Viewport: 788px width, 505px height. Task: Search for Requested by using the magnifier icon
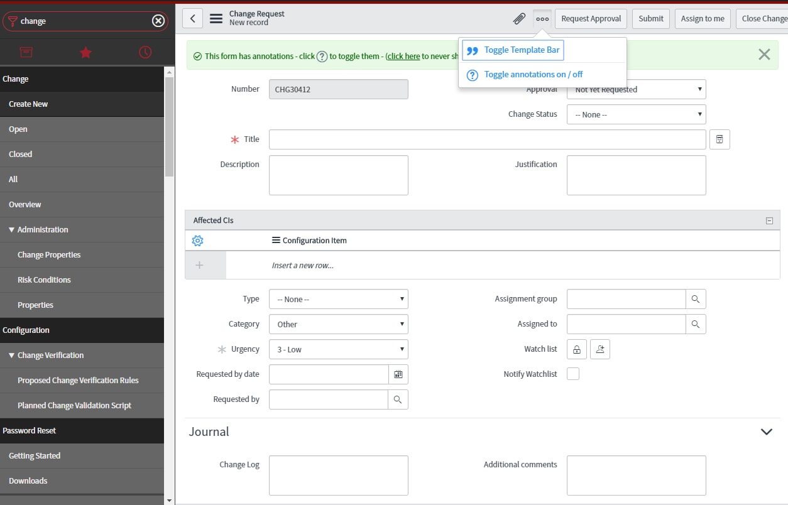[x=398, y=399]
